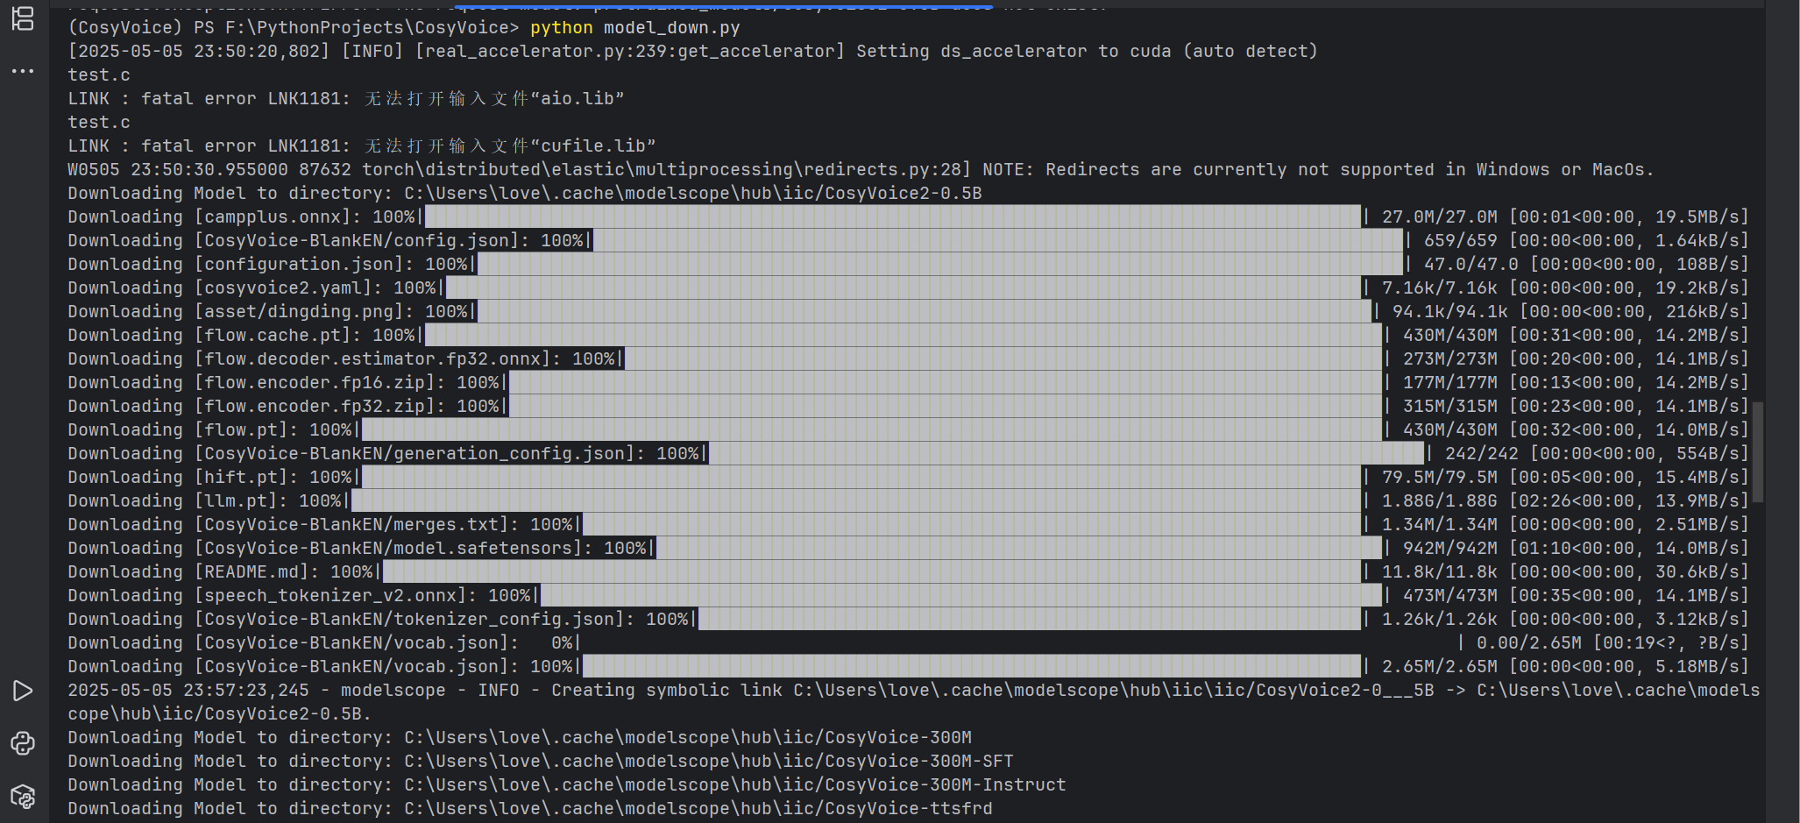The height and width of the screenshot is (823, 1800).
Task: Open the Python Packages tool window
Action: coord(23,797)
